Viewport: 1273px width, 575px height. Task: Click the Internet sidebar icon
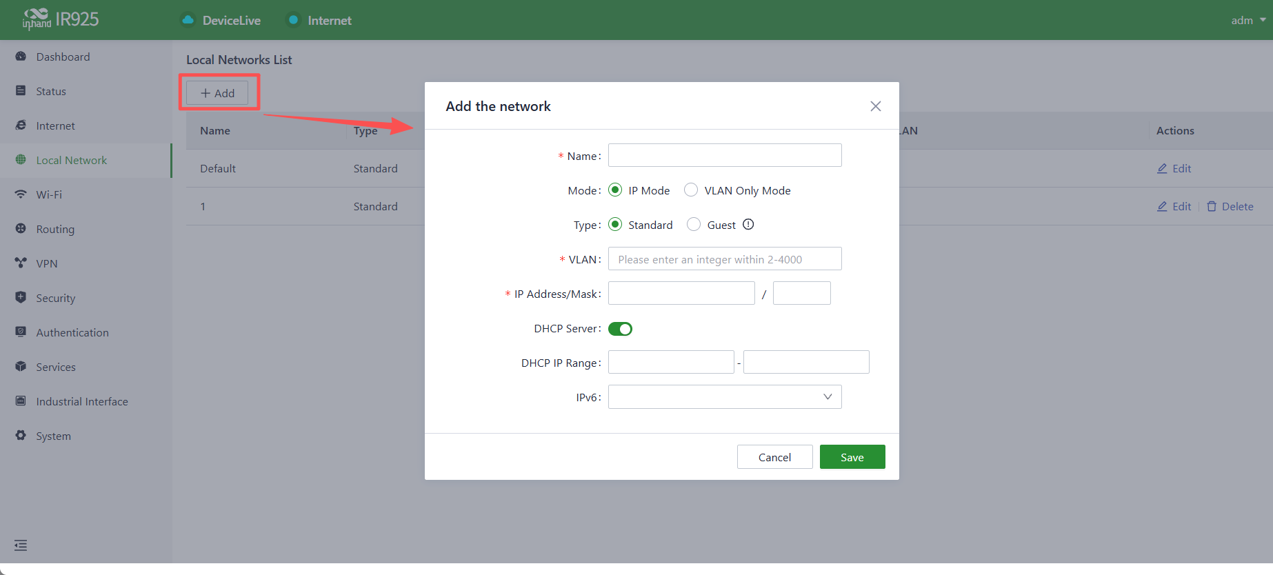pyautogui.click(x=21, y=125)
